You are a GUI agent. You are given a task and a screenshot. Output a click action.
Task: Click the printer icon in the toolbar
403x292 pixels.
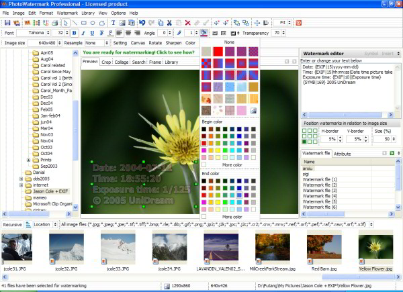55,23
